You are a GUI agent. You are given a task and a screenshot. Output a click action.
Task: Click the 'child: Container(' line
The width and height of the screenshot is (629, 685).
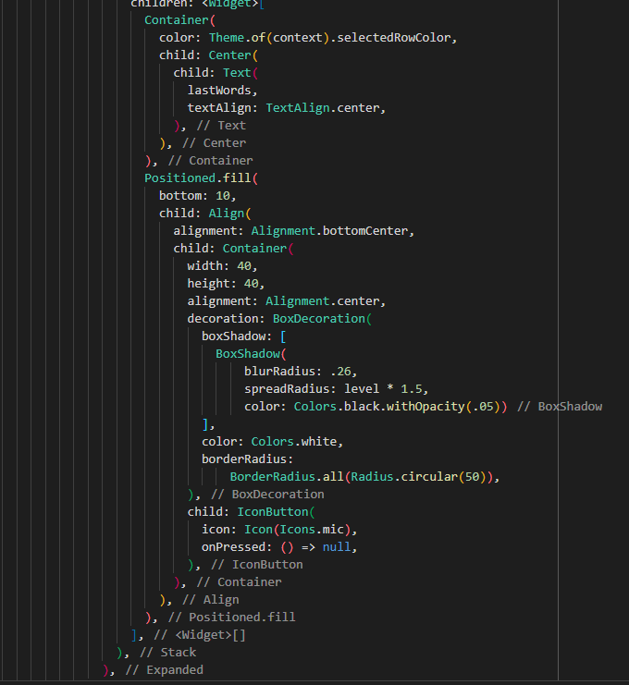pyautogui.click(x=233, y=249)
